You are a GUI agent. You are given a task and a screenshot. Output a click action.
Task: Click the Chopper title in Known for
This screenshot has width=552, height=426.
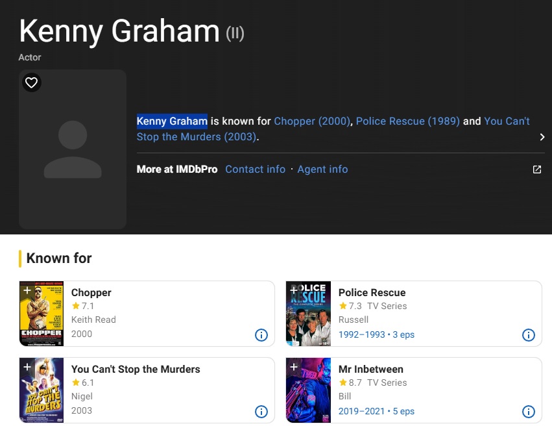(x=91, y=292)
